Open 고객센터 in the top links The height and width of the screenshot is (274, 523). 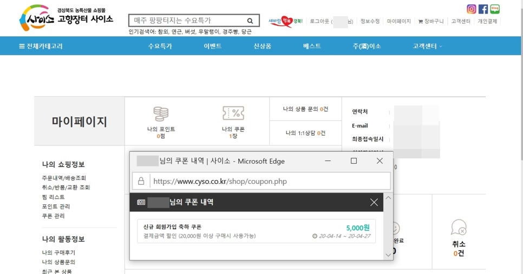pyautogui.click(x=461, y=21)
